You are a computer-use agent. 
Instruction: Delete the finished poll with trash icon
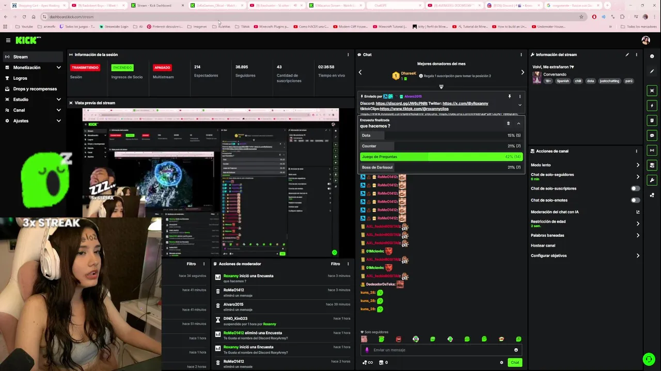pyautogui.click(x=508, y=124)
